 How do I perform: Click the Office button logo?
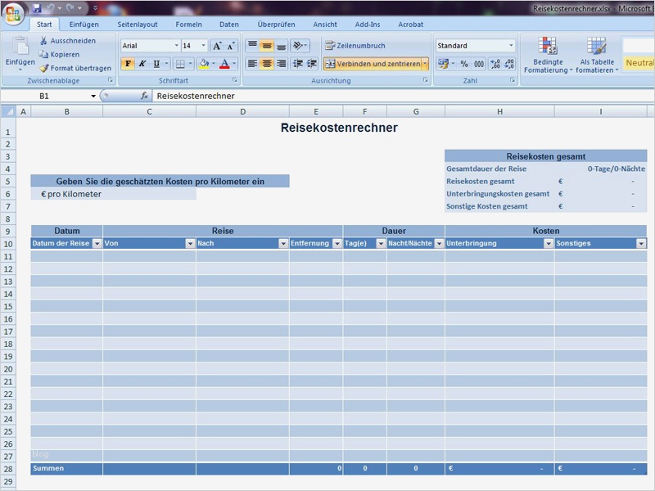[x=12, y=12]
